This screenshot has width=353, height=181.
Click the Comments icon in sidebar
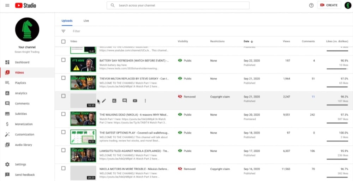(7, 104)
